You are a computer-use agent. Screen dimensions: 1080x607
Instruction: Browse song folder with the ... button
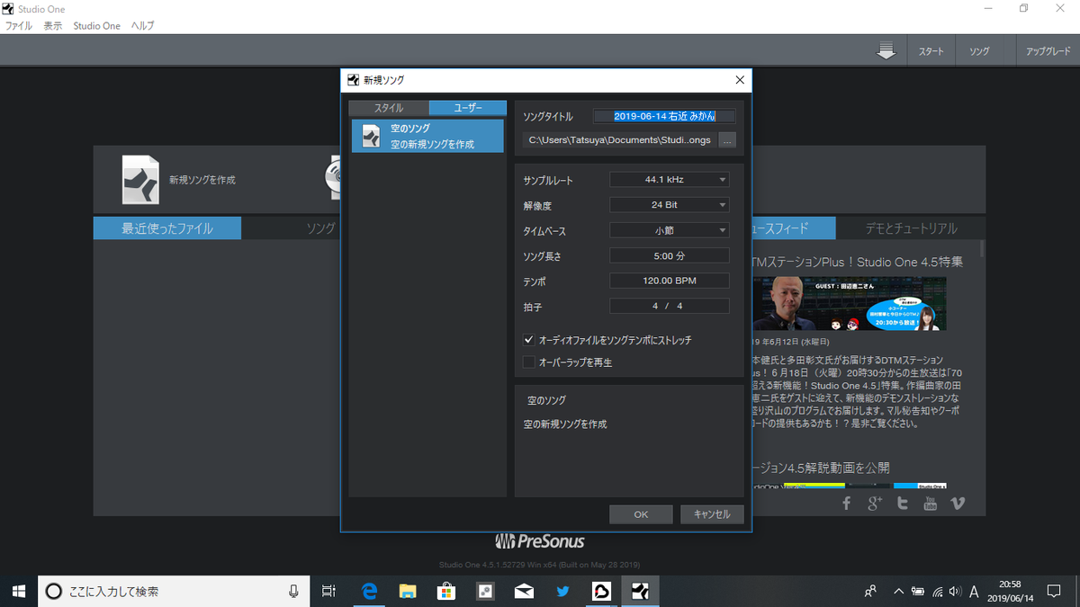coord(727,140)
